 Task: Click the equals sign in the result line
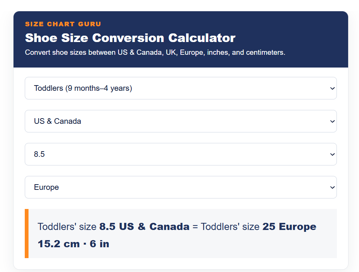click(195, 227)
